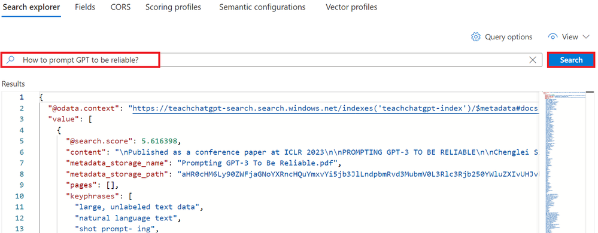Click line number 10 in results gutter
598x233 pixels.
pyautogui.click(x=19, y=196)
